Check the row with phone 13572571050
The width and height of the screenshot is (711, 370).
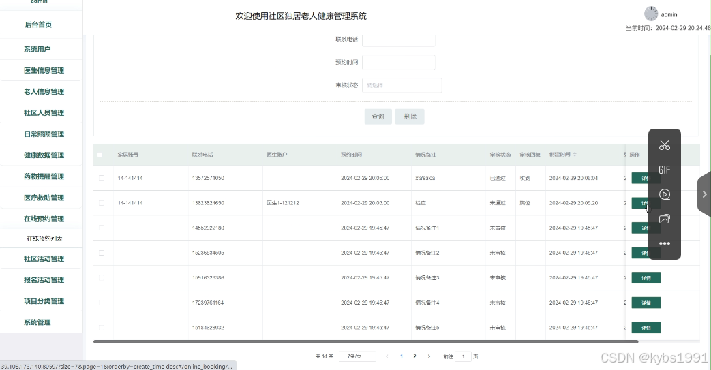102,179
